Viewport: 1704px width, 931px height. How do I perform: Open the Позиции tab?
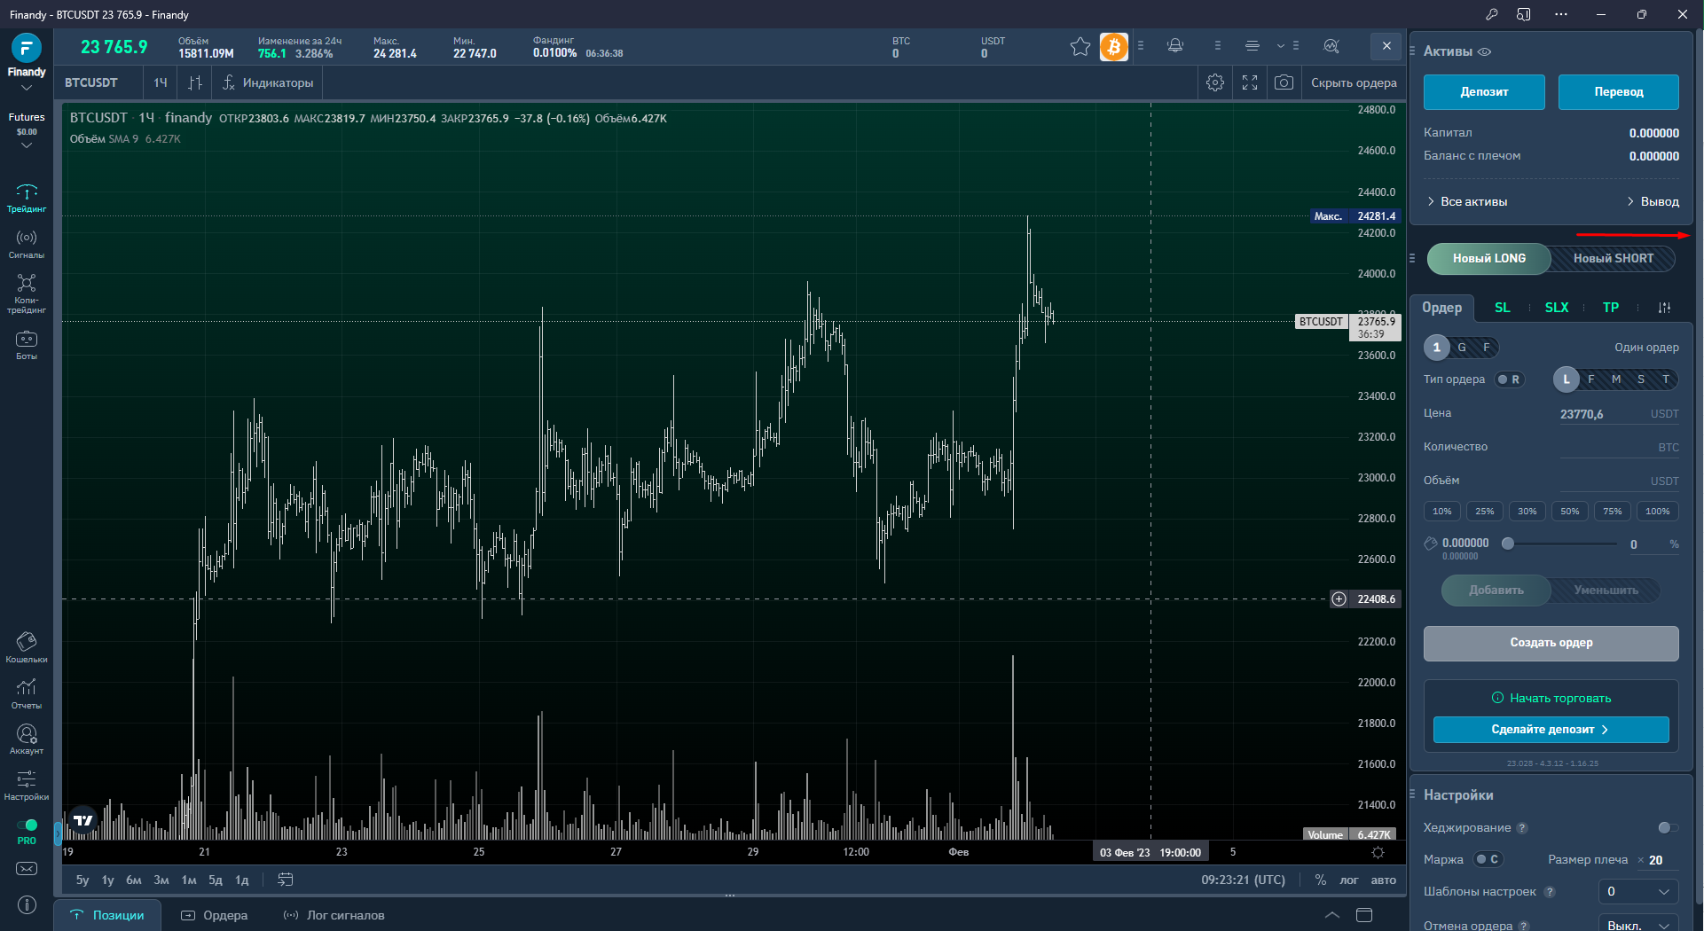[107, 915]
